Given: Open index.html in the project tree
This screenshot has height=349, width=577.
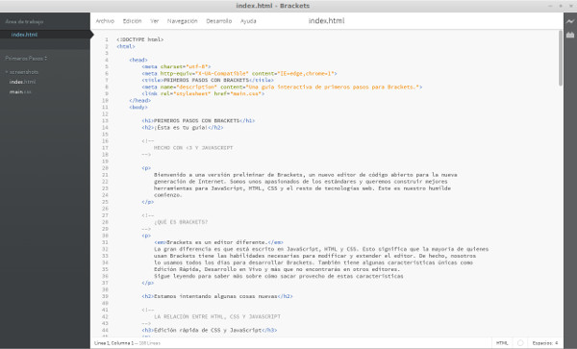Looking at the screenshot, I should 22,82.
